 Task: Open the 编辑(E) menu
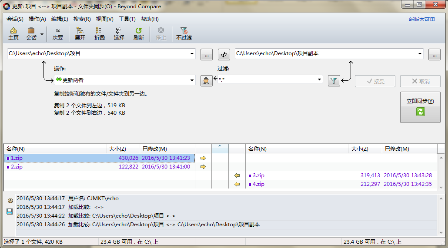tap(60, 19)
